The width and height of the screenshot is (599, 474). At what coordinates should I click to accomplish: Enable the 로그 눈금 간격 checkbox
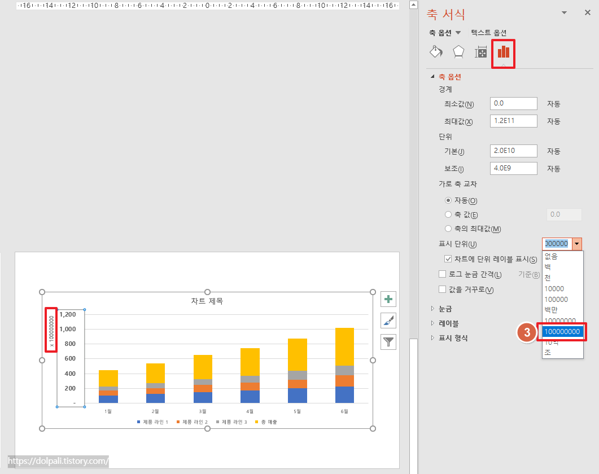(x=443, y=274)
